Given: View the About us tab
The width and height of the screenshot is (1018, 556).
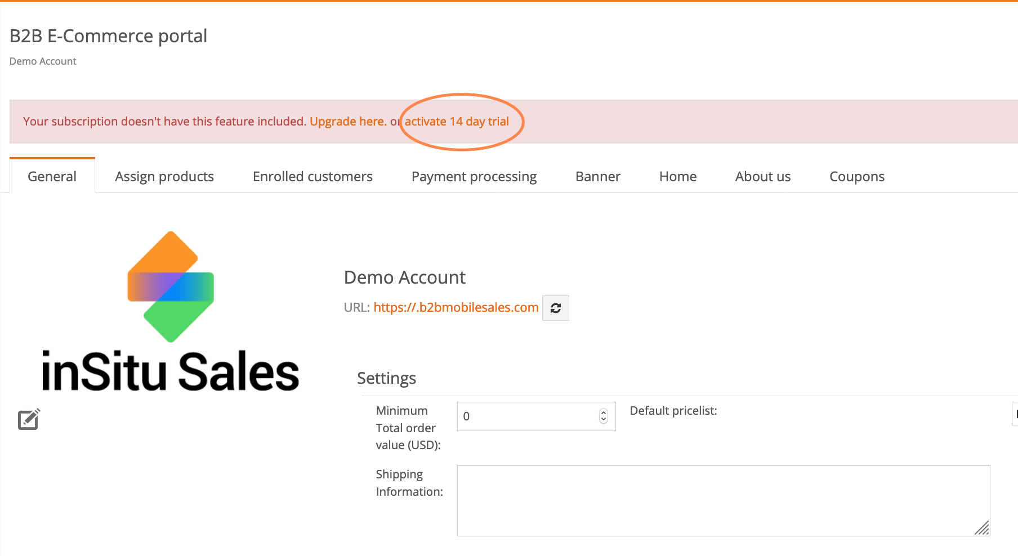Looking at the screenshot, I should [x=762, y=177].
